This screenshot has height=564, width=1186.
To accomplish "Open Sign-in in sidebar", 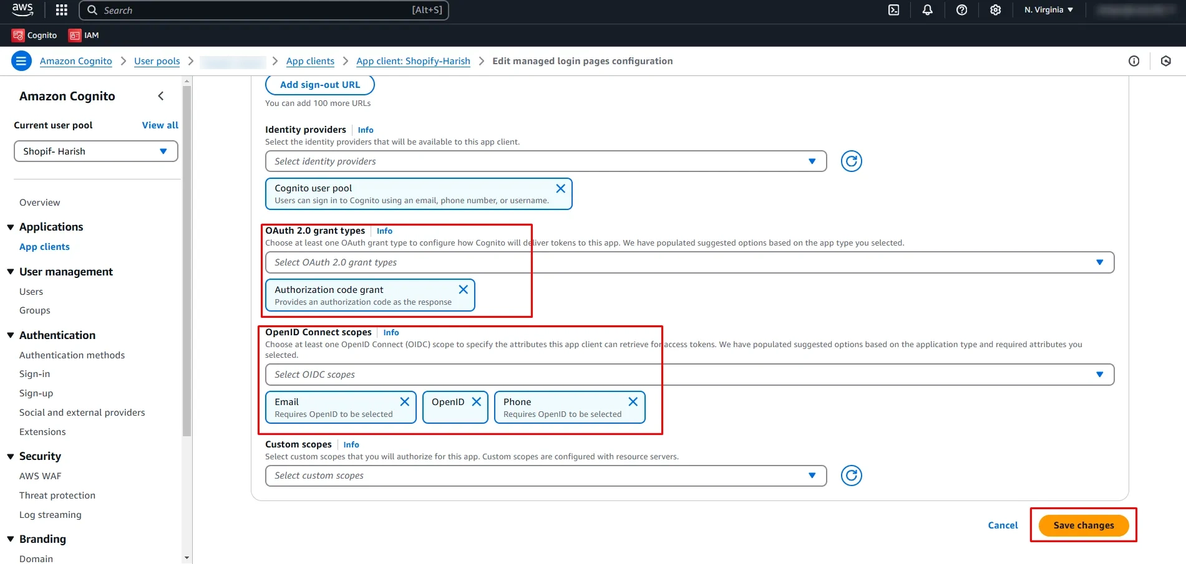I will click(34, 374).
